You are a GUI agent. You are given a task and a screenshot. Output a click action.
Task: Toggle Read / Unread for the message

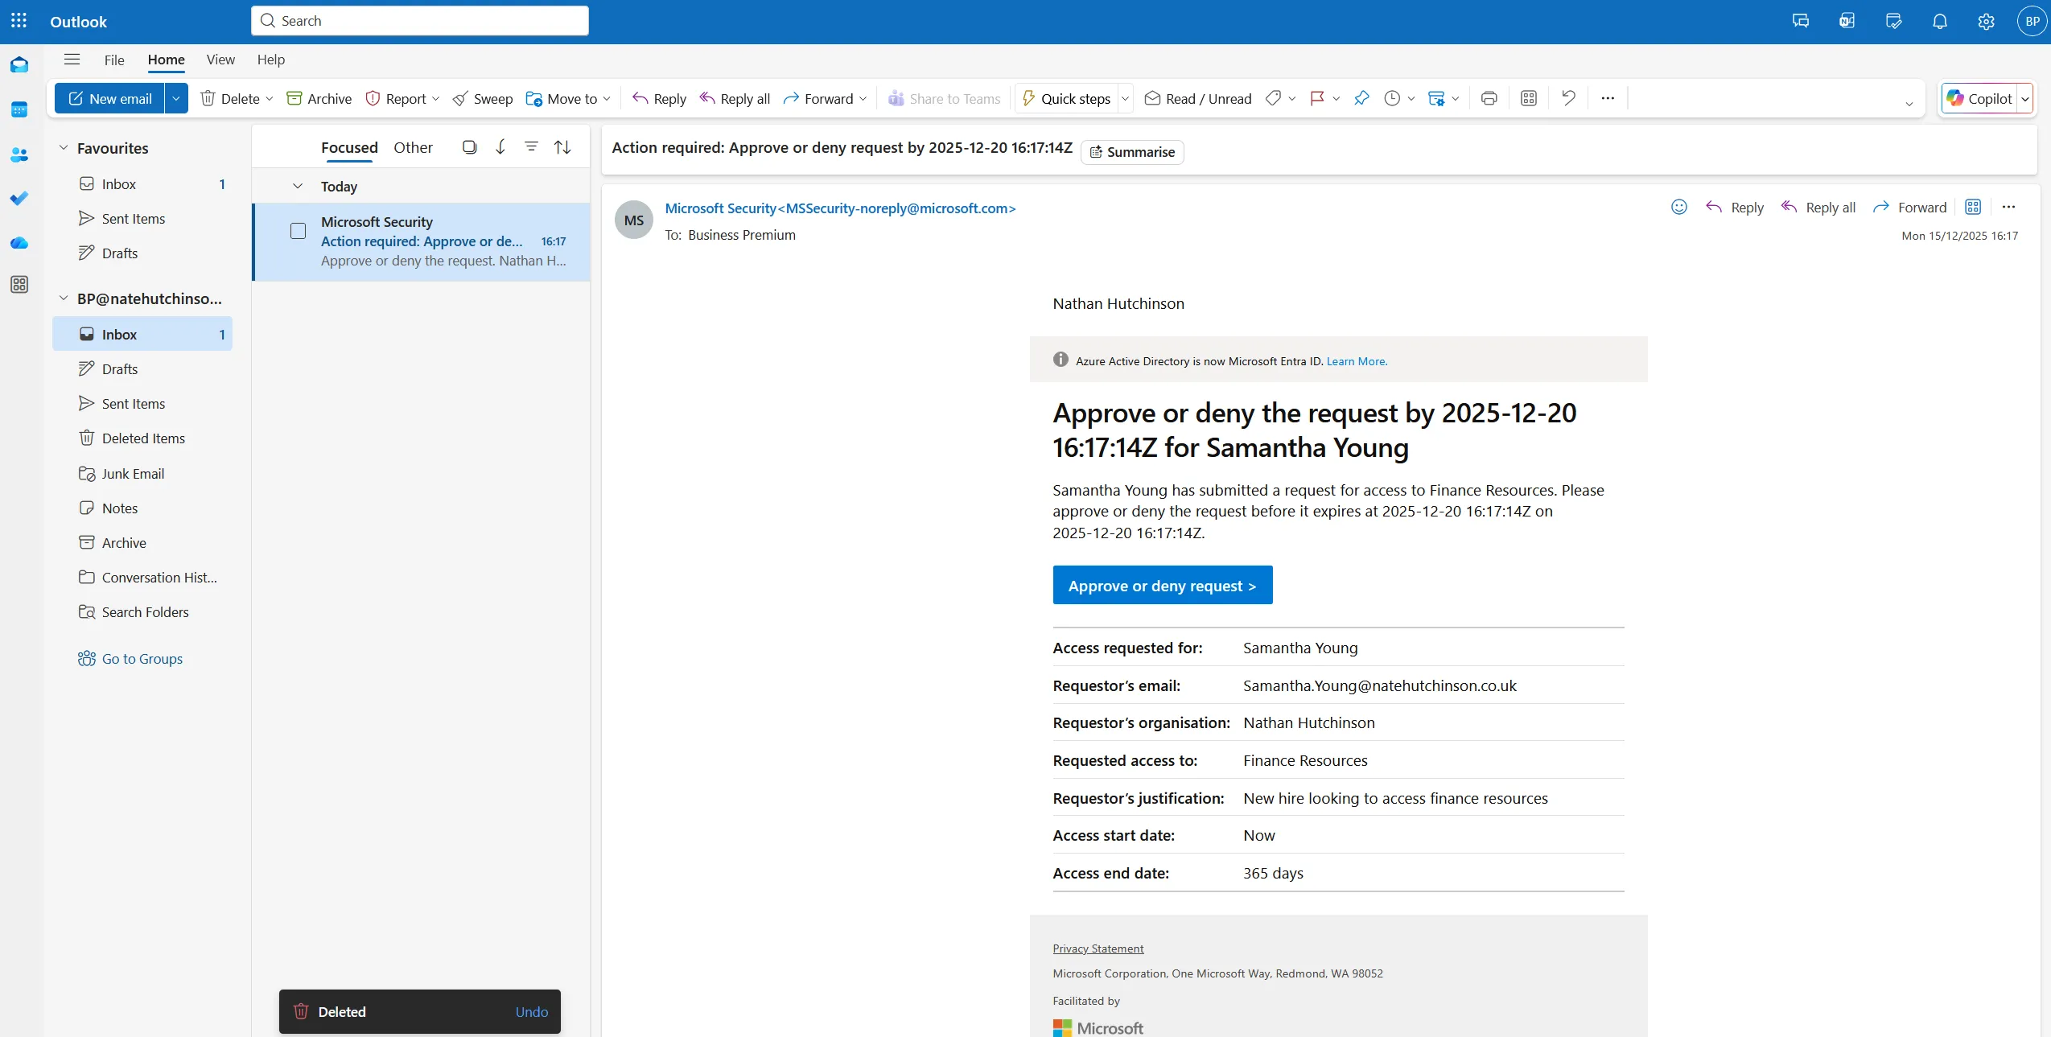tap(1198, 98)
